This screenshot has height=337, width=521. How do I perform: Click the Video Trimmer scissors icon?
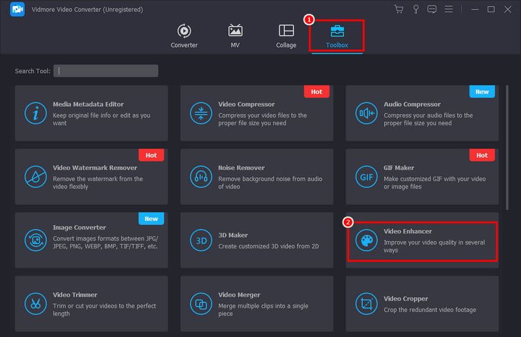point(36,304)
